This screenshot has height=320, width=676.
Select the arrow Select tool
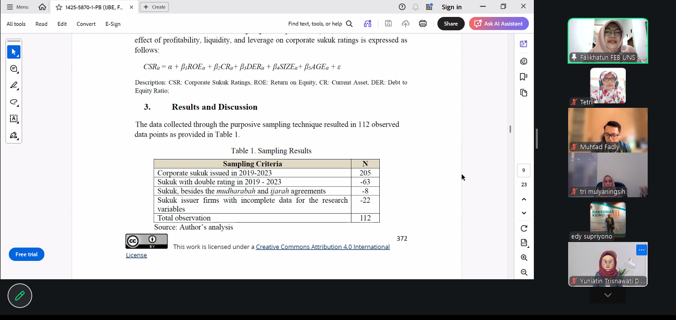pos(14,52)
